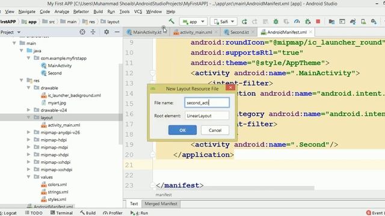Open the Saifi device selector dropdown
The height and width of the screenshot is (216, 385).
[224, 22]
